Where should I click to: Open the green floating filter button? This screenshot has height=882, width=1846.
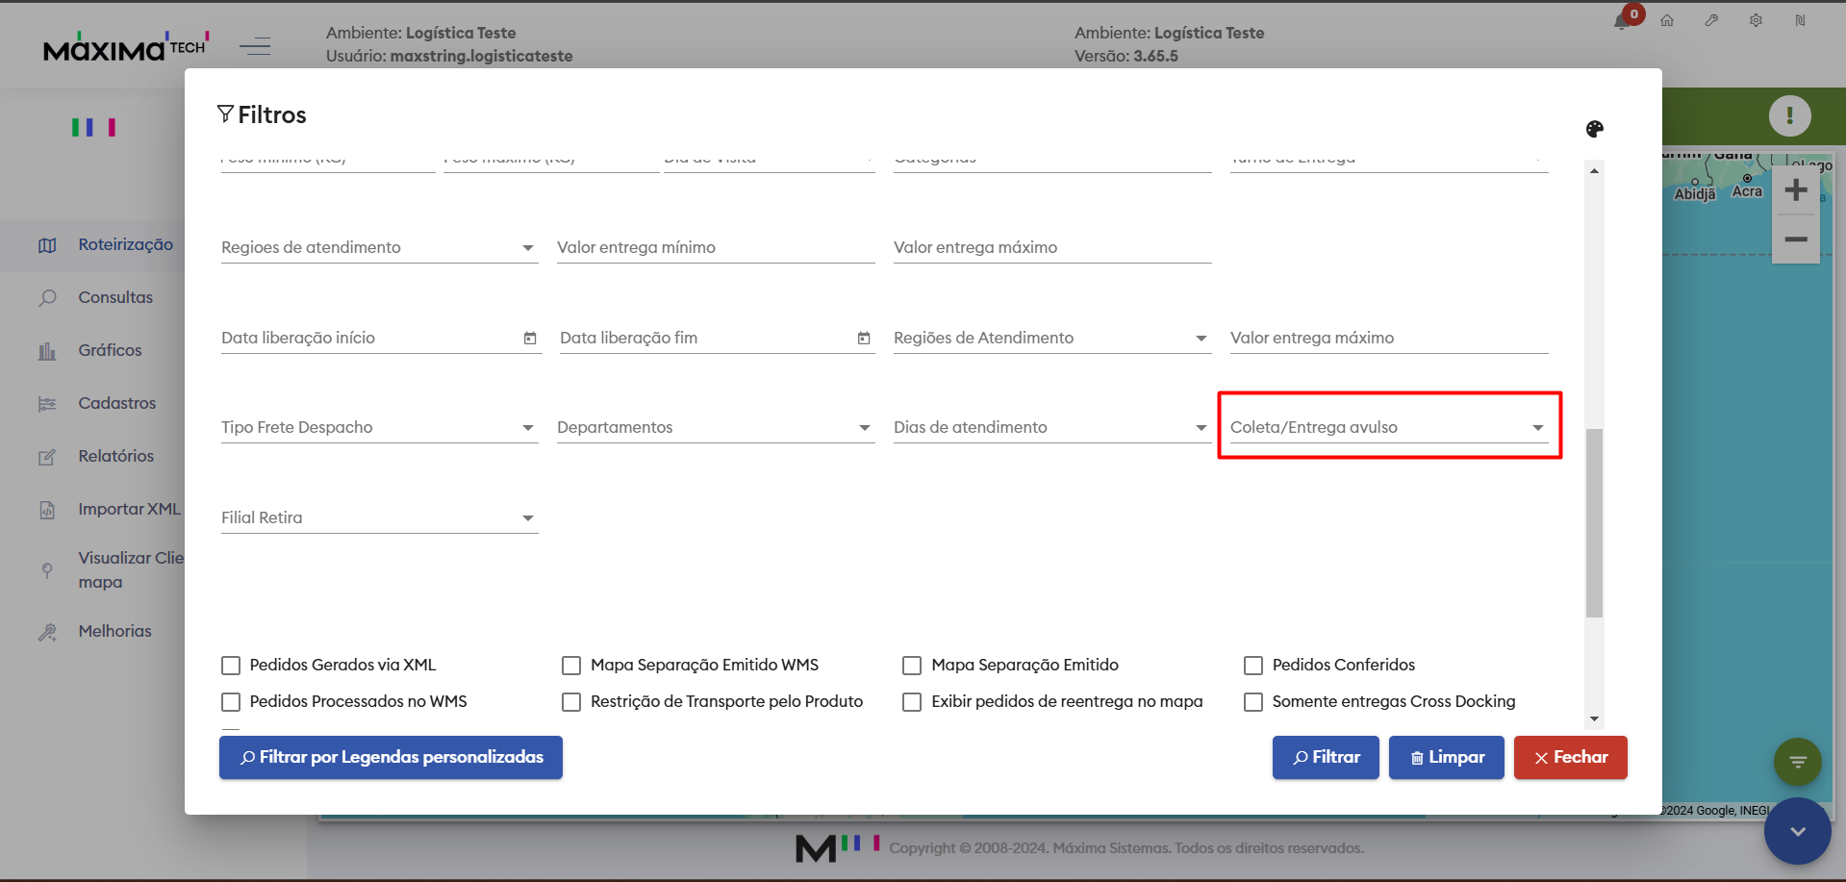[1797, 762]
